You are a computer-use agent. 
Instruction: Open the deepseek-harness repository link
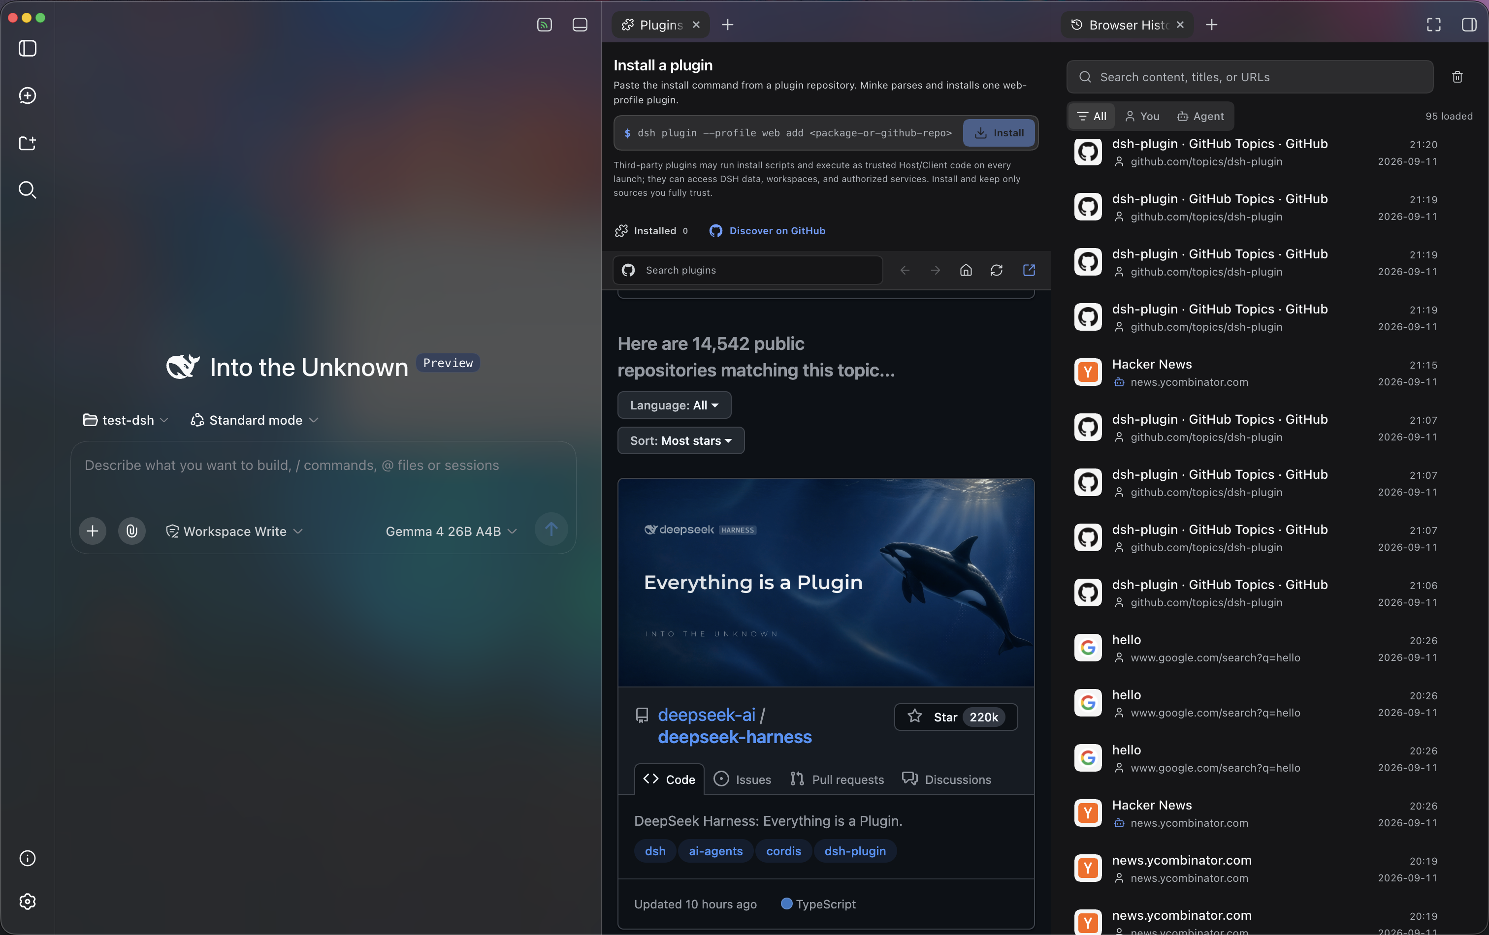pyautogui.click(x=735, y=737)
